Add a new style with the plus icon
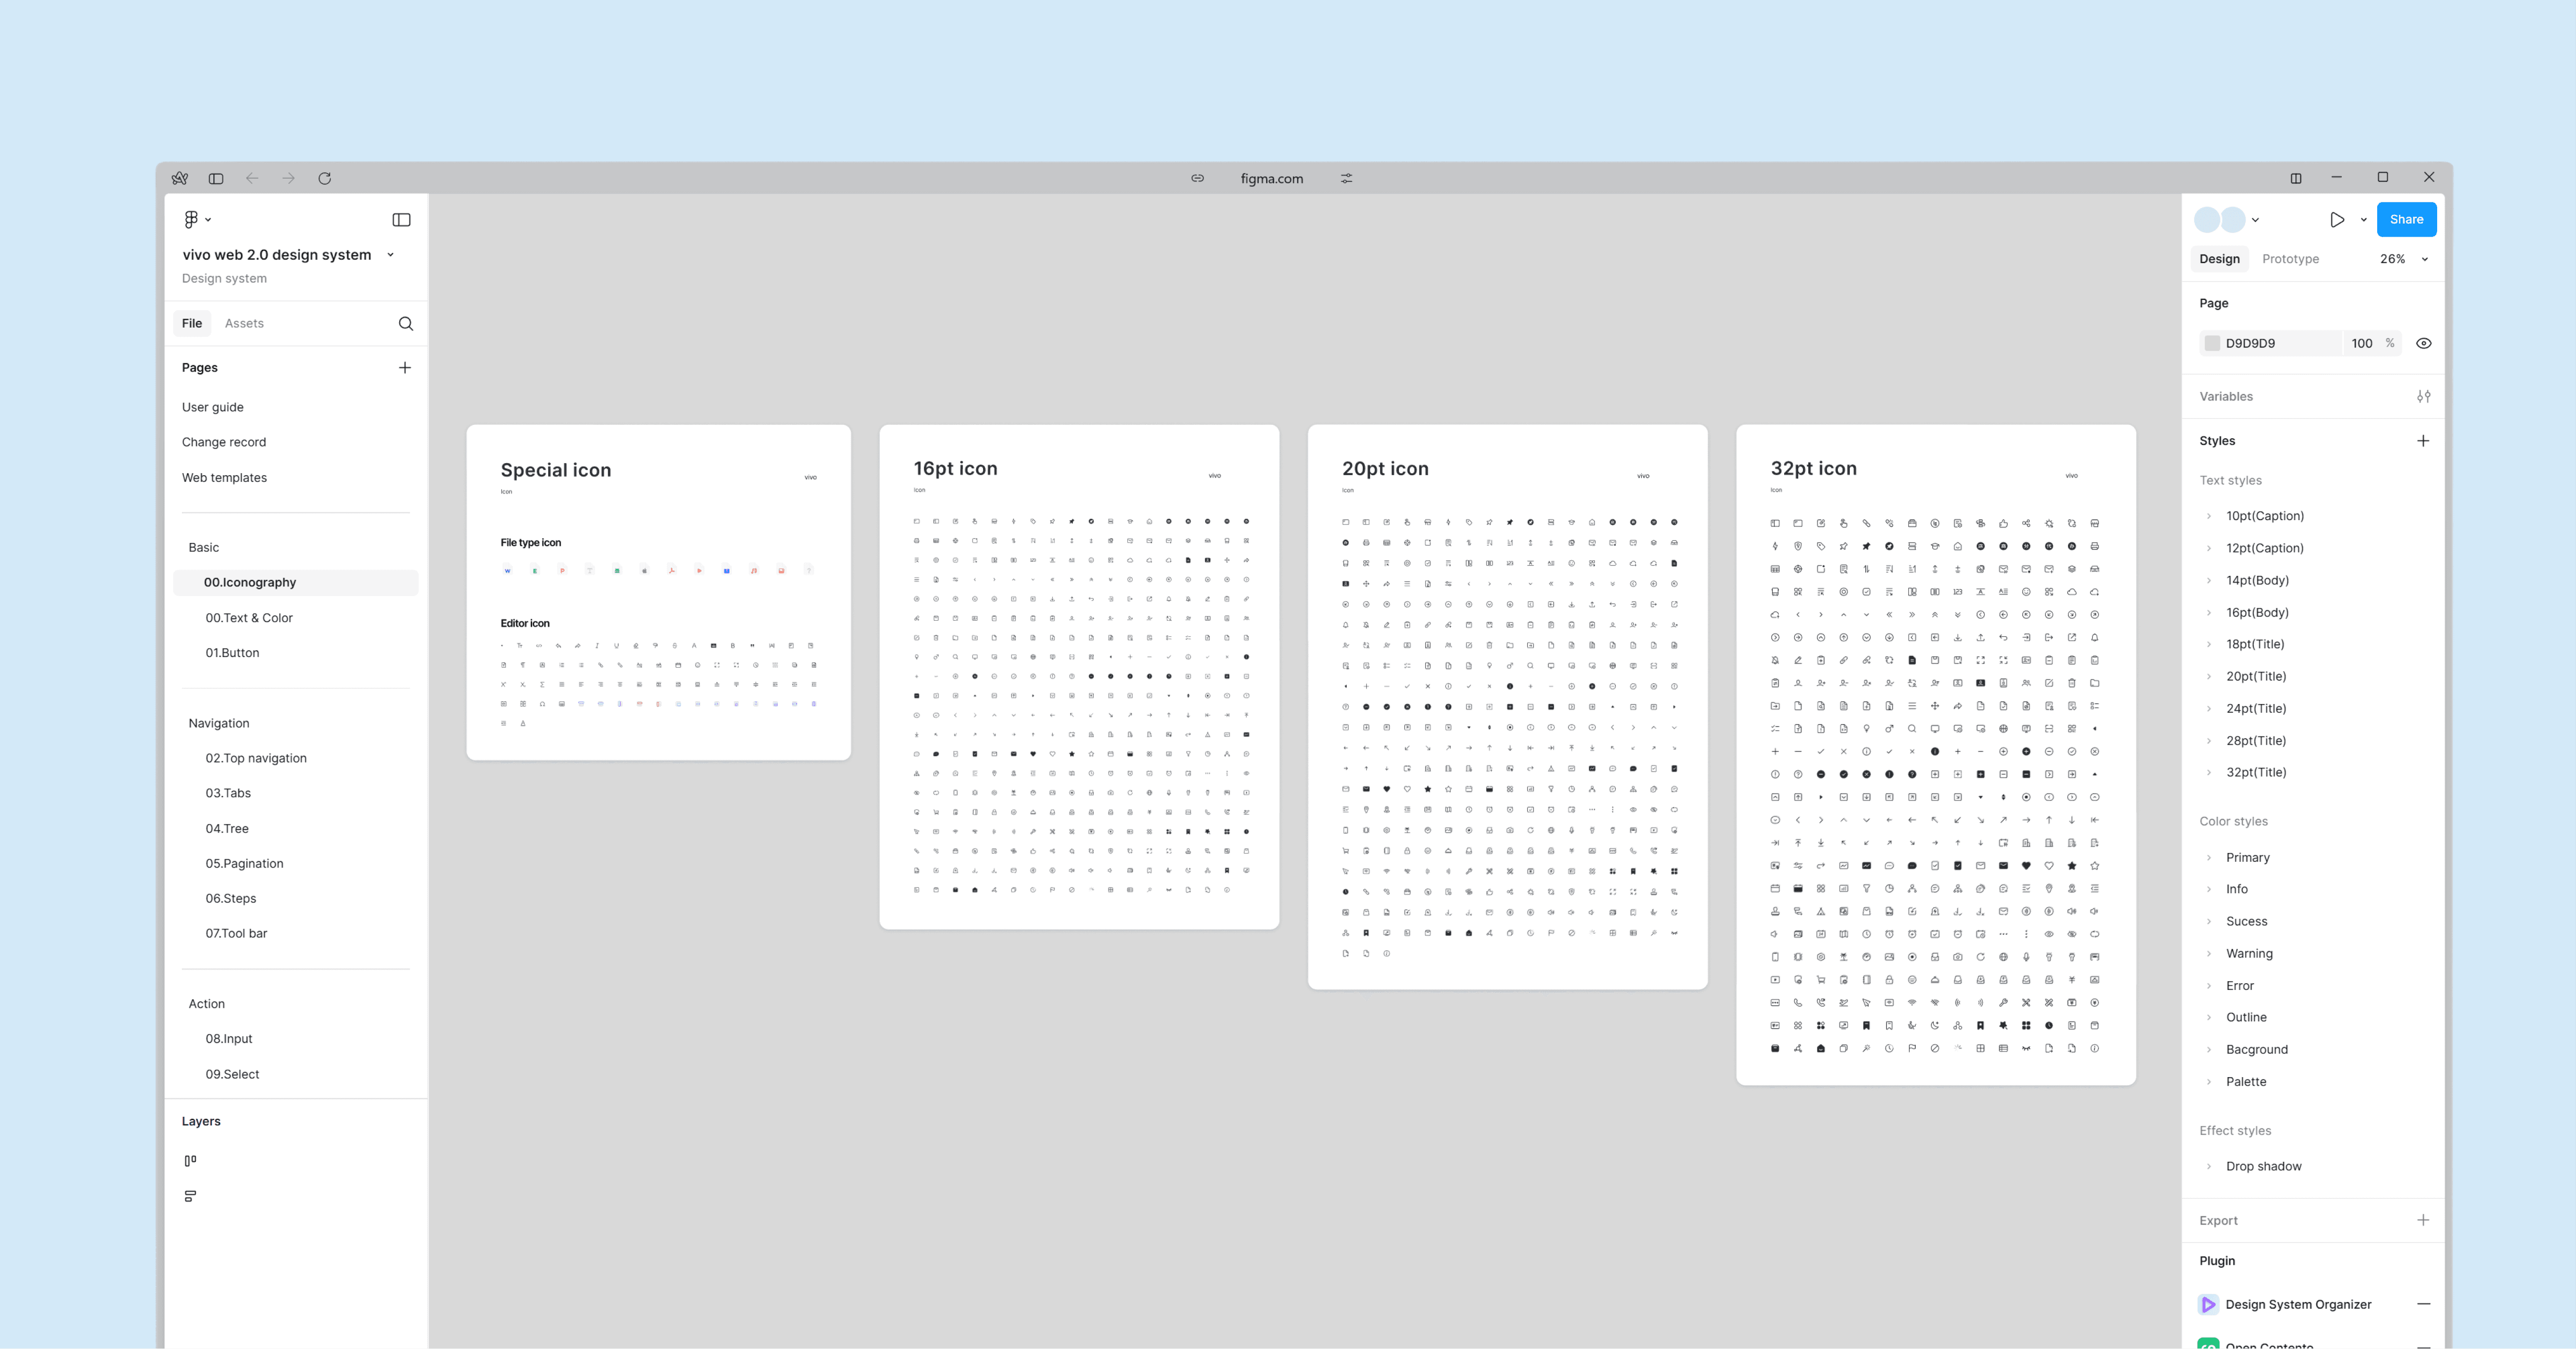This screenshot has width=2576, height=1349. 2422,441
